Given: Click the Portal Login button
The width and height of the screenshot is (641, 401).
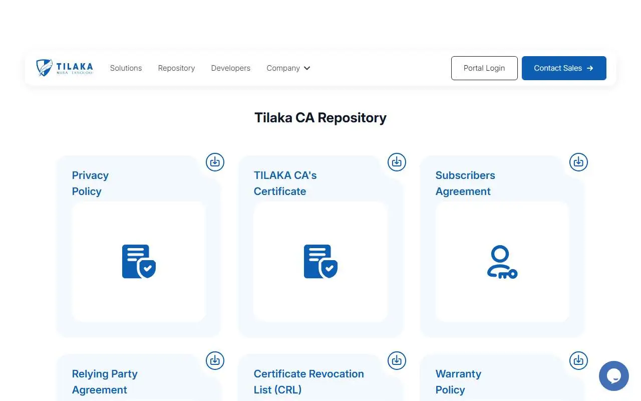Looking at the screenshot, I should pos(484,68).
